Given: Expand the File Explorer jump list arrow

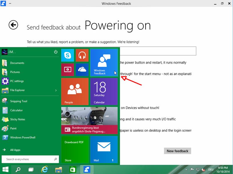Looking at the screenshot, I should 56,90.
